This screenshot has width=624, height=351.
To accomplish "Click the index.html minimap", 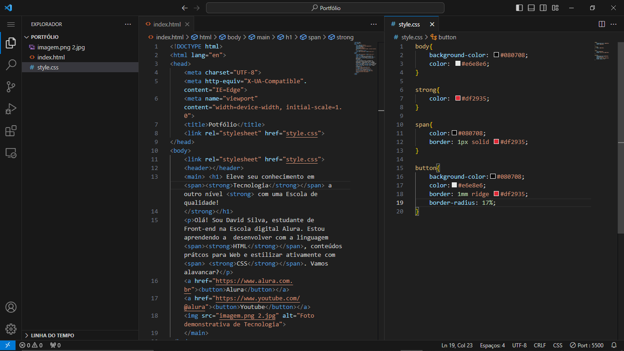I will (x=365, y=58).
